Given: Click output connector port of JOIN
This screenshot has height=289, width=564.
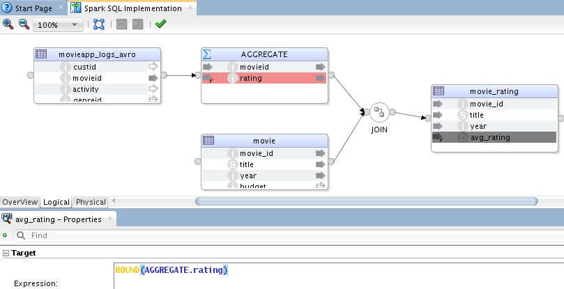Looking at the screenshot, I should coord(392,112).
